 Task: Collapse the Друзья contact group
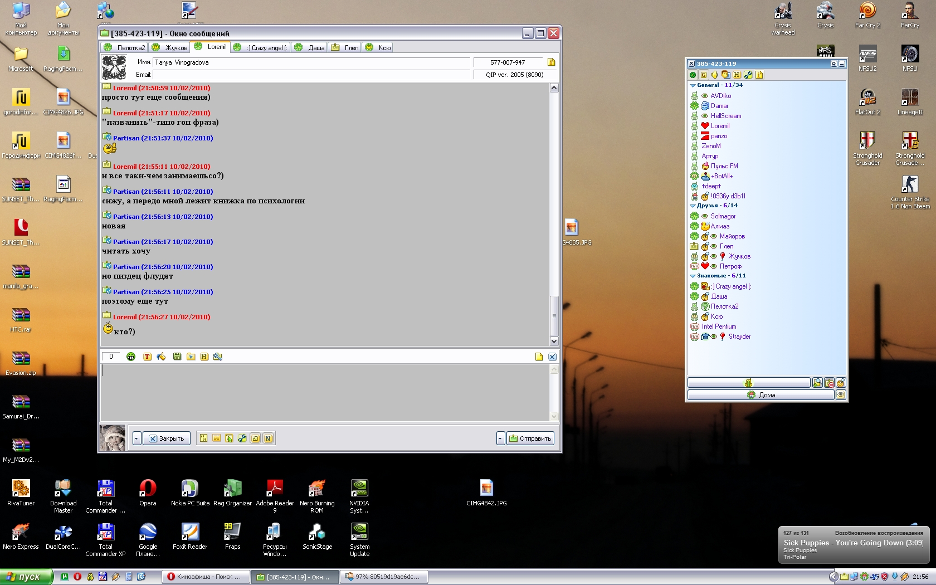pos(693,206)
